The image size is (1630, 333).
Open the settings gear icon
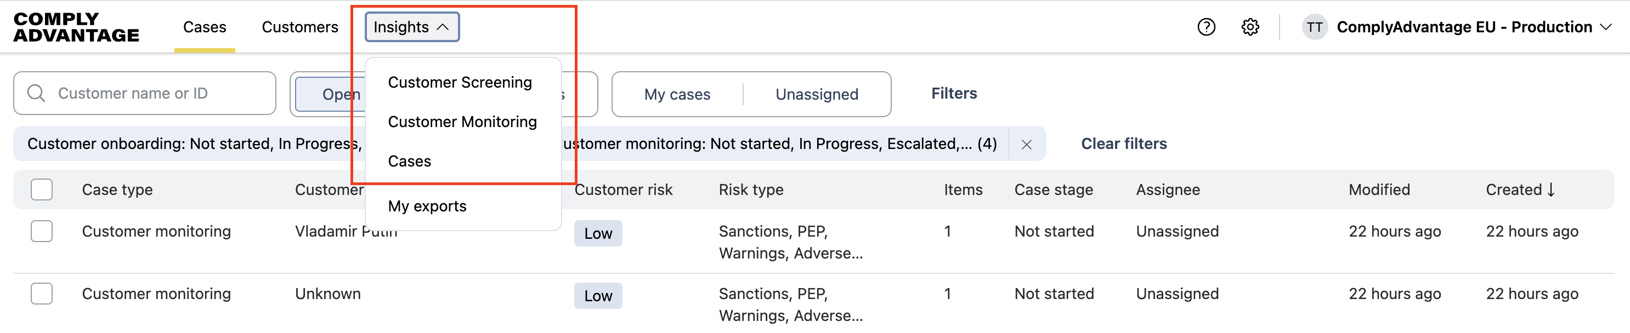pos(1251,26)
